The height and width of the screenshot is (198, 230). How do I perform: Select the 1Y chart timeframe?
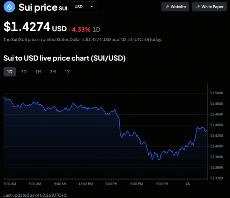[67, 72]
